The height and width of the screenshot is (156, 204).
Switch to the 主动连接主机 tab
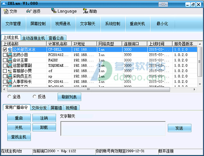34,38
